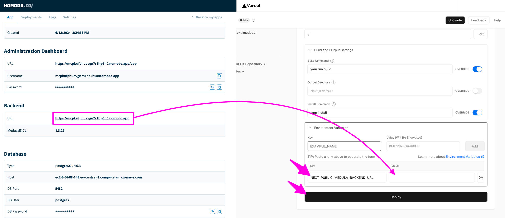505x218 pixels.
Task: Disable the Build Command override toggle
Action: pyautogui.click(x=477, y=69)
